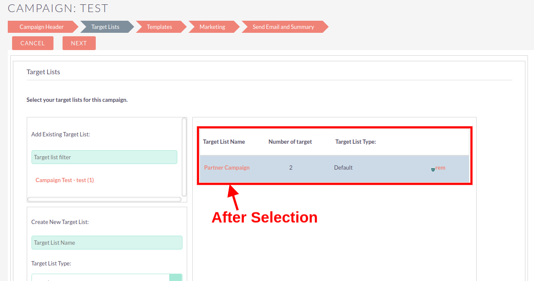Click the NEXT button
534x281 pixels.
(79, 43)
